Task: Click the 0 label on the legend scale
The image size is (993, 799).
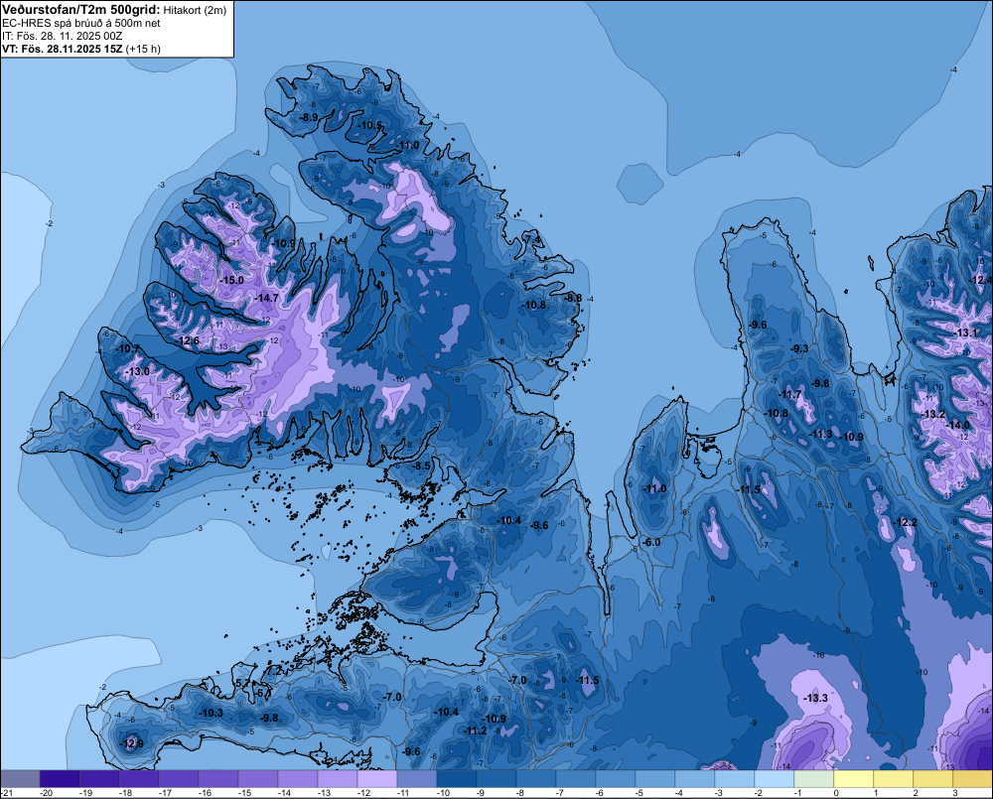Action: 836,793
